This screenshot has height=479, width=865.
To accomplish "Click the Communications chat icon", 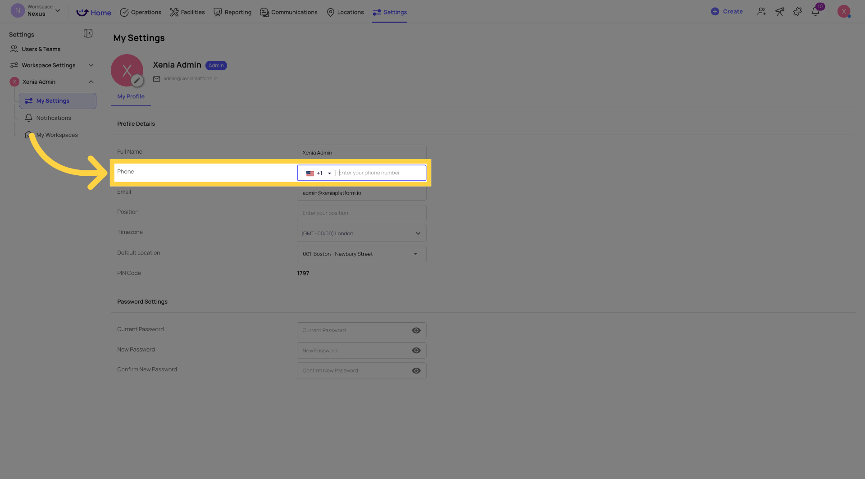I will pos(264,12).
